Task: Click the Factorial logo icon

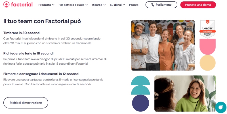Action: pyautogui.click(x=6, y=5)
